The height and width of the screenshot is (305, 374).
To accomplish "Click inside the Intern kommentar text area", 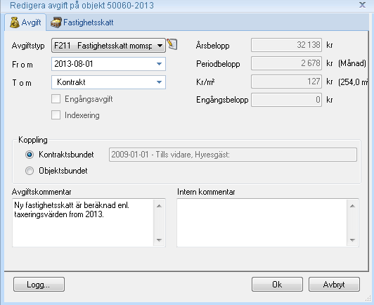I will (x=262, y=223).
